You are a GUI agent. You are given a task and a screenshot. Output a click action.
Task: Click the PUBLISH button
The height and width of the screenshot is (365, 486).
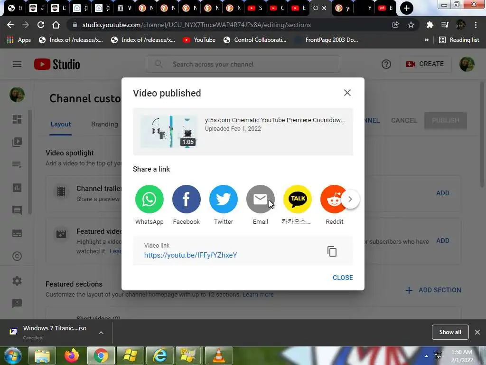pos(445,120)
